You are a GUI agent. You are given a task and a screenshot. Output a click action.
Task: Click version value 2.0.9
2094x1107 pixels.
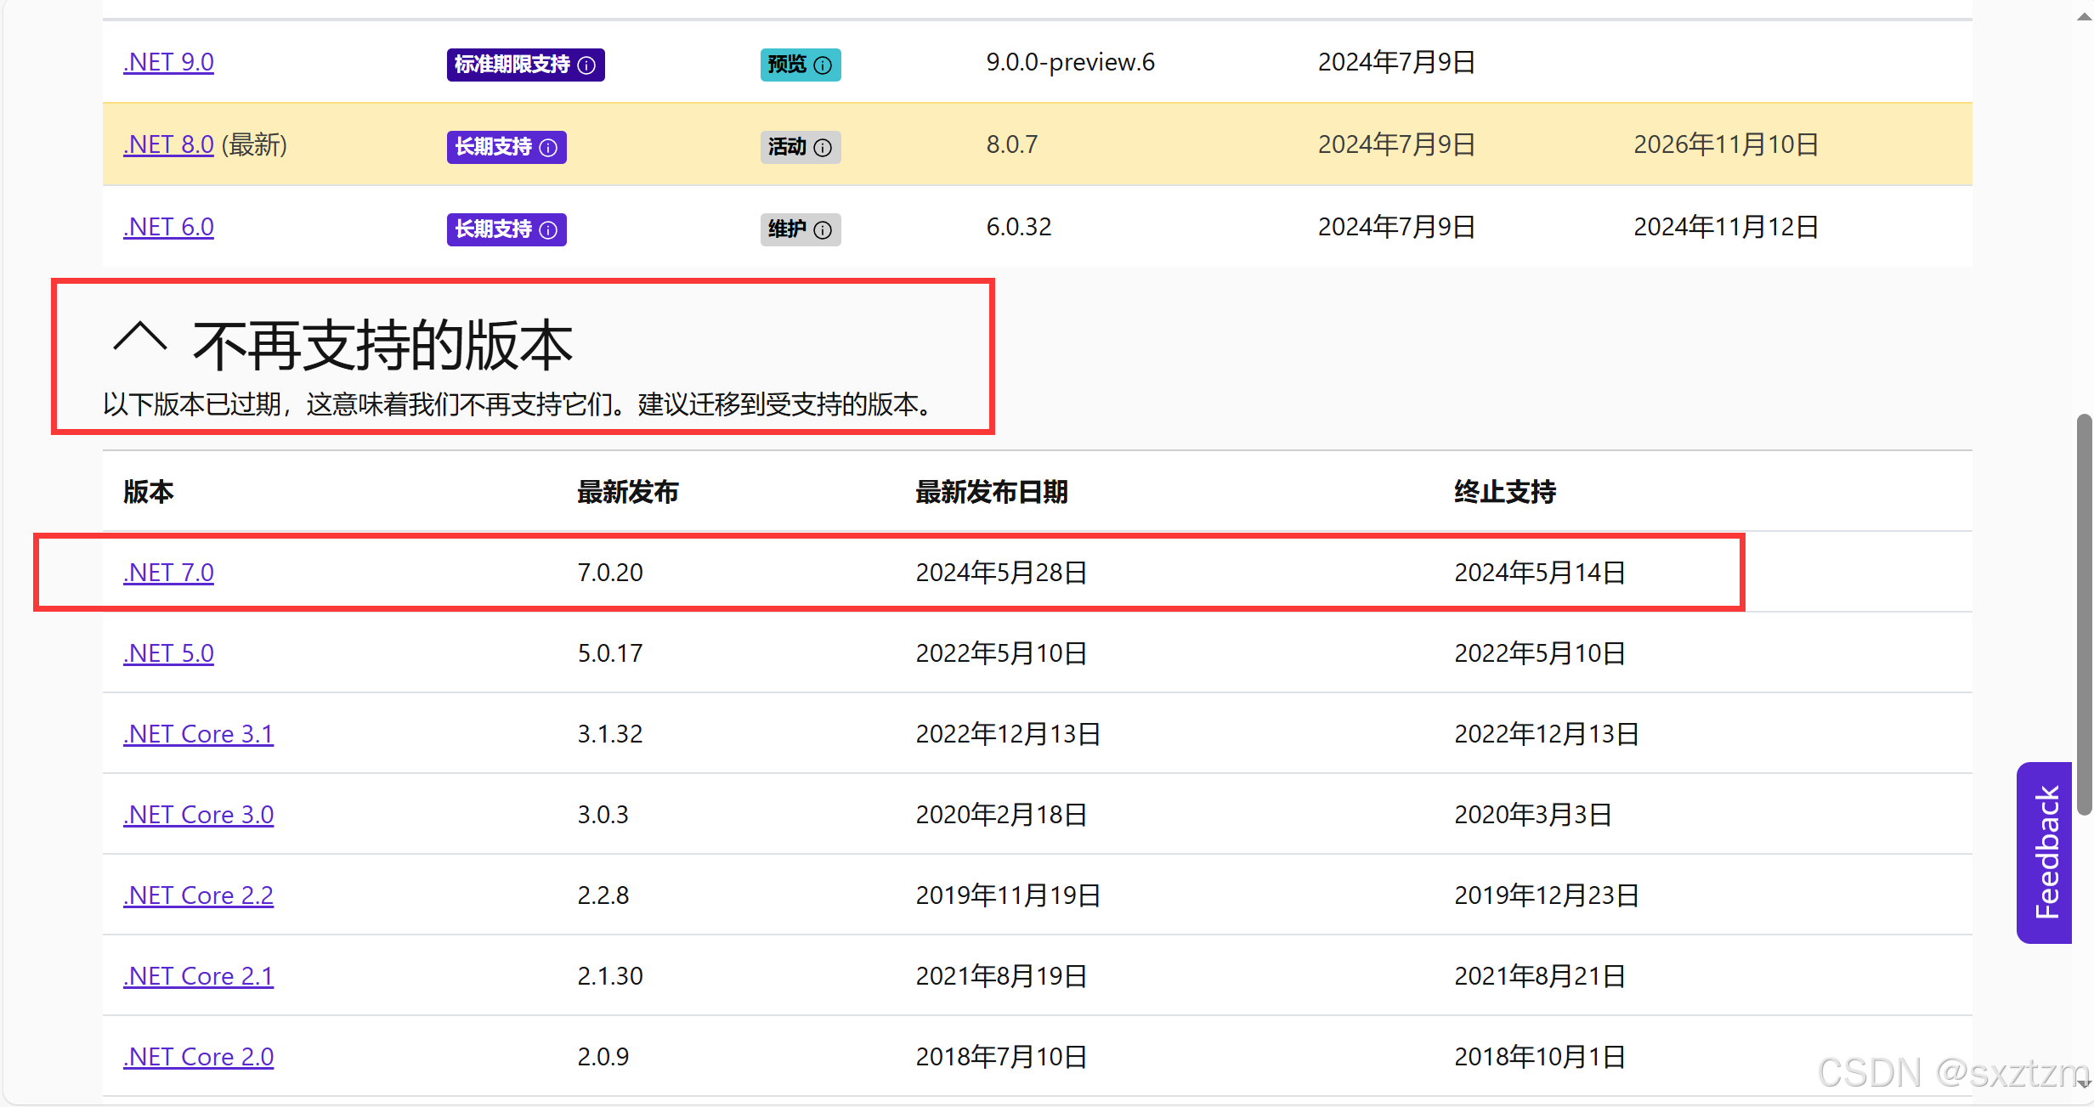(603, 1057)
